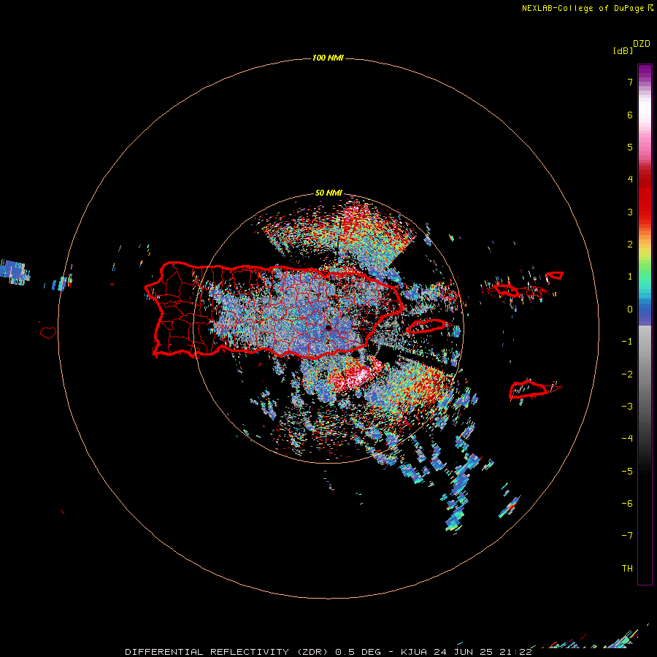Select the 50 NMI range ring label
Viewport: 657px width, 657px height.
click(328, 193)
